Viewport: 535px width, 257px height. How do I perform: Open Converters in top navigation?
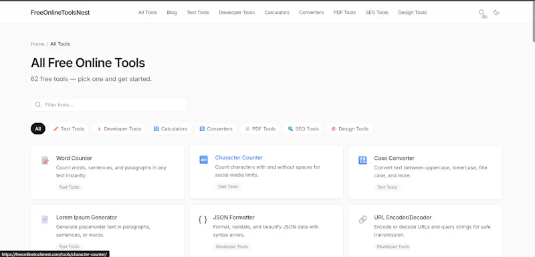312,12
